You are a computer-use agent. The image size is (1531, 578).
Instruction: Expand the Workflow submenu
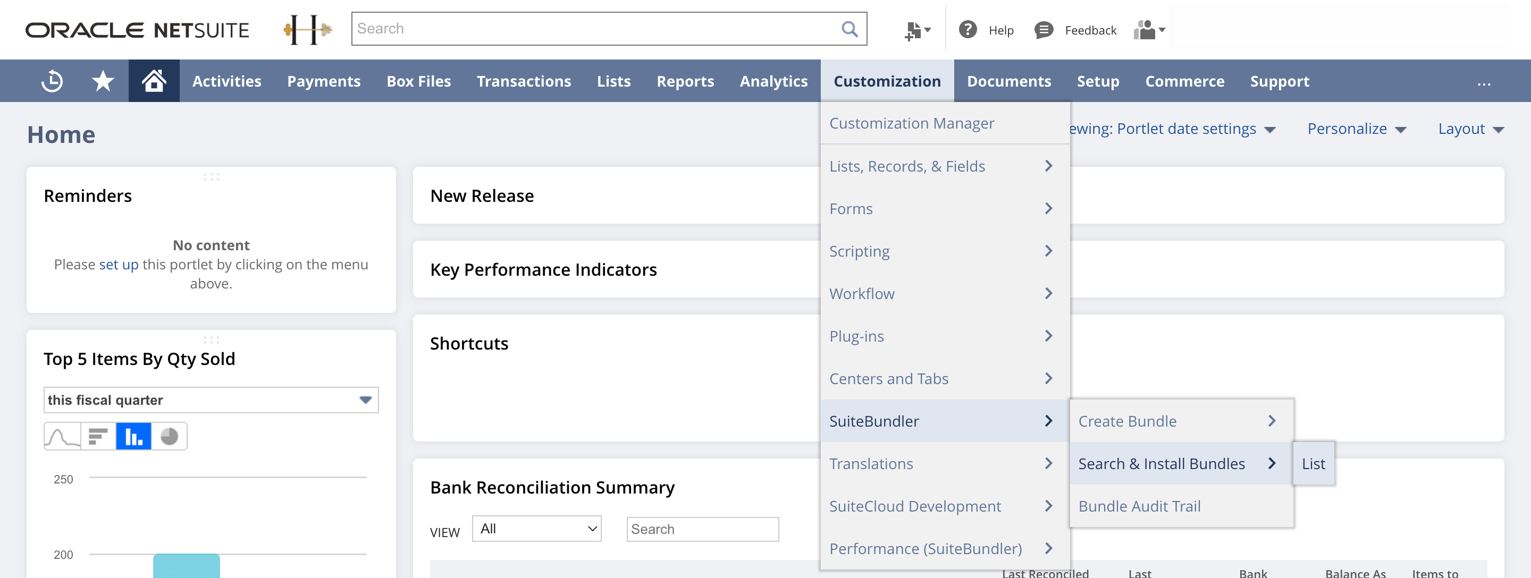click(945, 293)
